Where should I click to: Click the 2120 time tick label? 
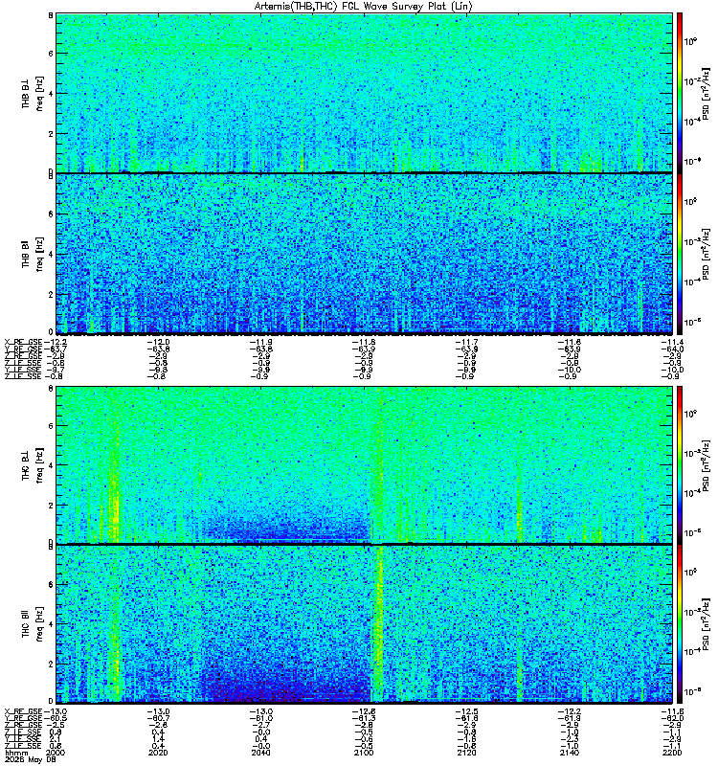pyautogui.click(x=466, y=753)
